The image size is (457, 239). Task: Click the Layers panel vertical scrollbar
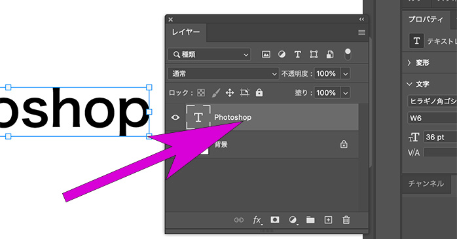click(370, 102)
